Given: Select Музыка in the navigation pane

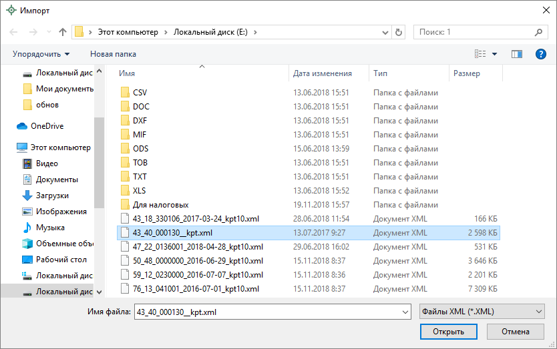Looking at the screenshot, I should 50,228.
